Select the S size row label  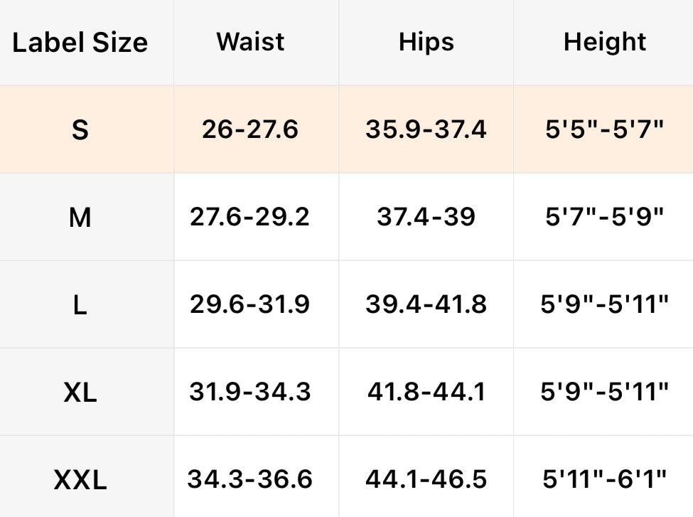(80, 130)
